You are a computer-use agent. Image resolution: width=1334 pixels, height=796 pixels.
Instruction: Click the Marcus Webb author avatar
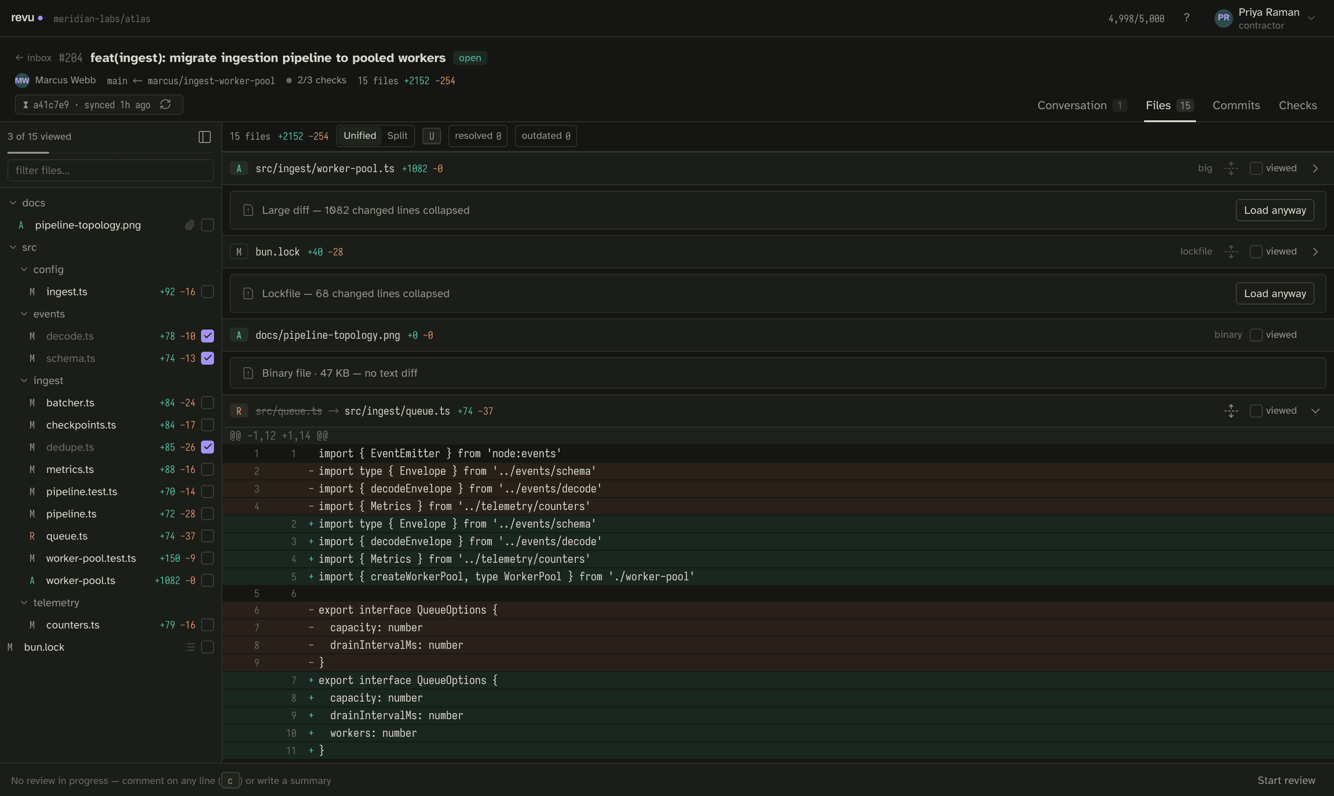[22, 81]
